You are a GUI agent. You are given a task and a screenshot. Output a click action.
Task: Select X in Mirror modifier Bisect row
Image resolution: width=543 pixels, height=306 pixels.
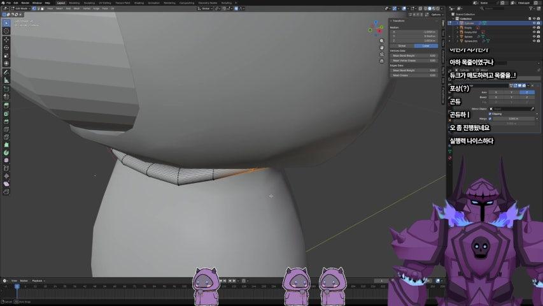(496, 98)
